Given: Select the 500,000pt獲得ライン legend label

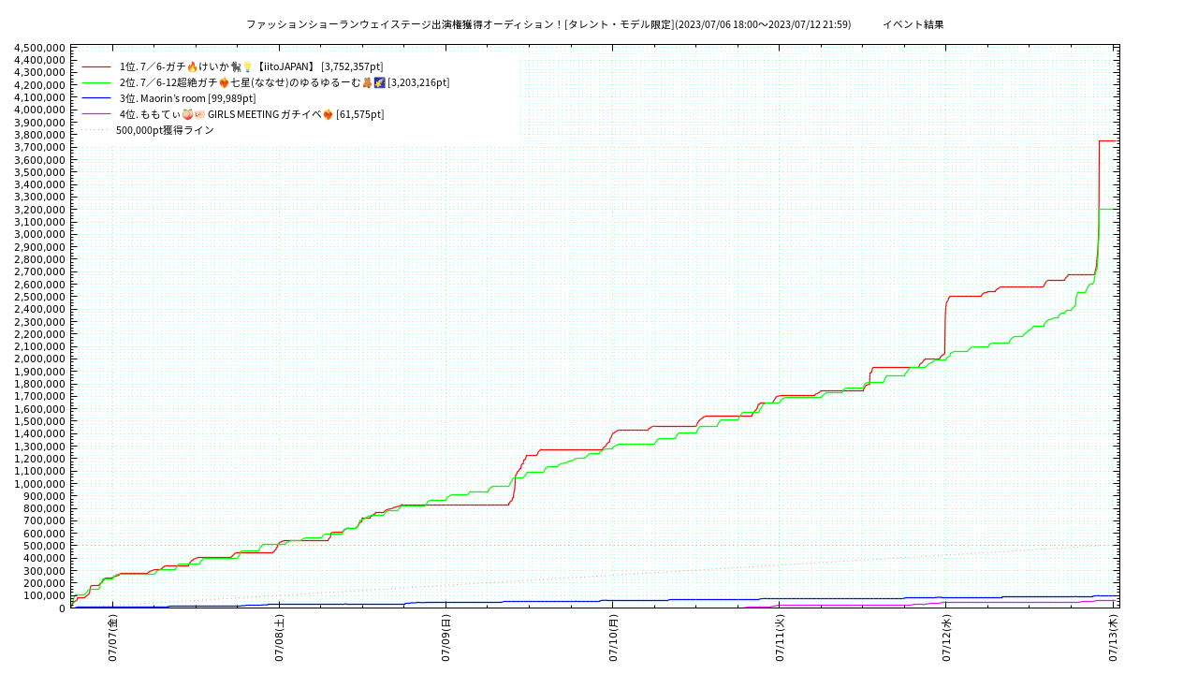Looking at the screenshot, I should coord(165,130).
